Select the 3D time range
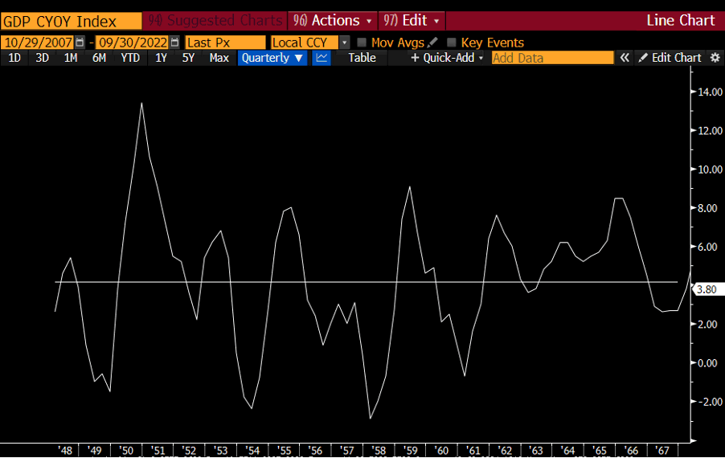 coord(43,58)
